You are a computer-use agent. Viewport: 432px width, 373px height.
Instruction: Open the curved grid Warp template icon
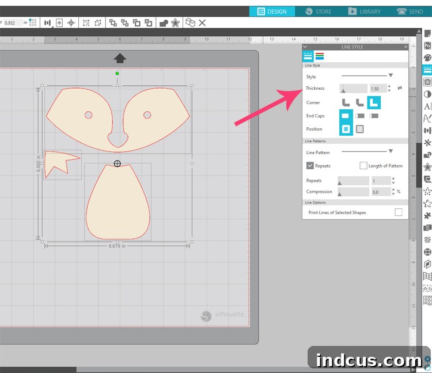427,276
